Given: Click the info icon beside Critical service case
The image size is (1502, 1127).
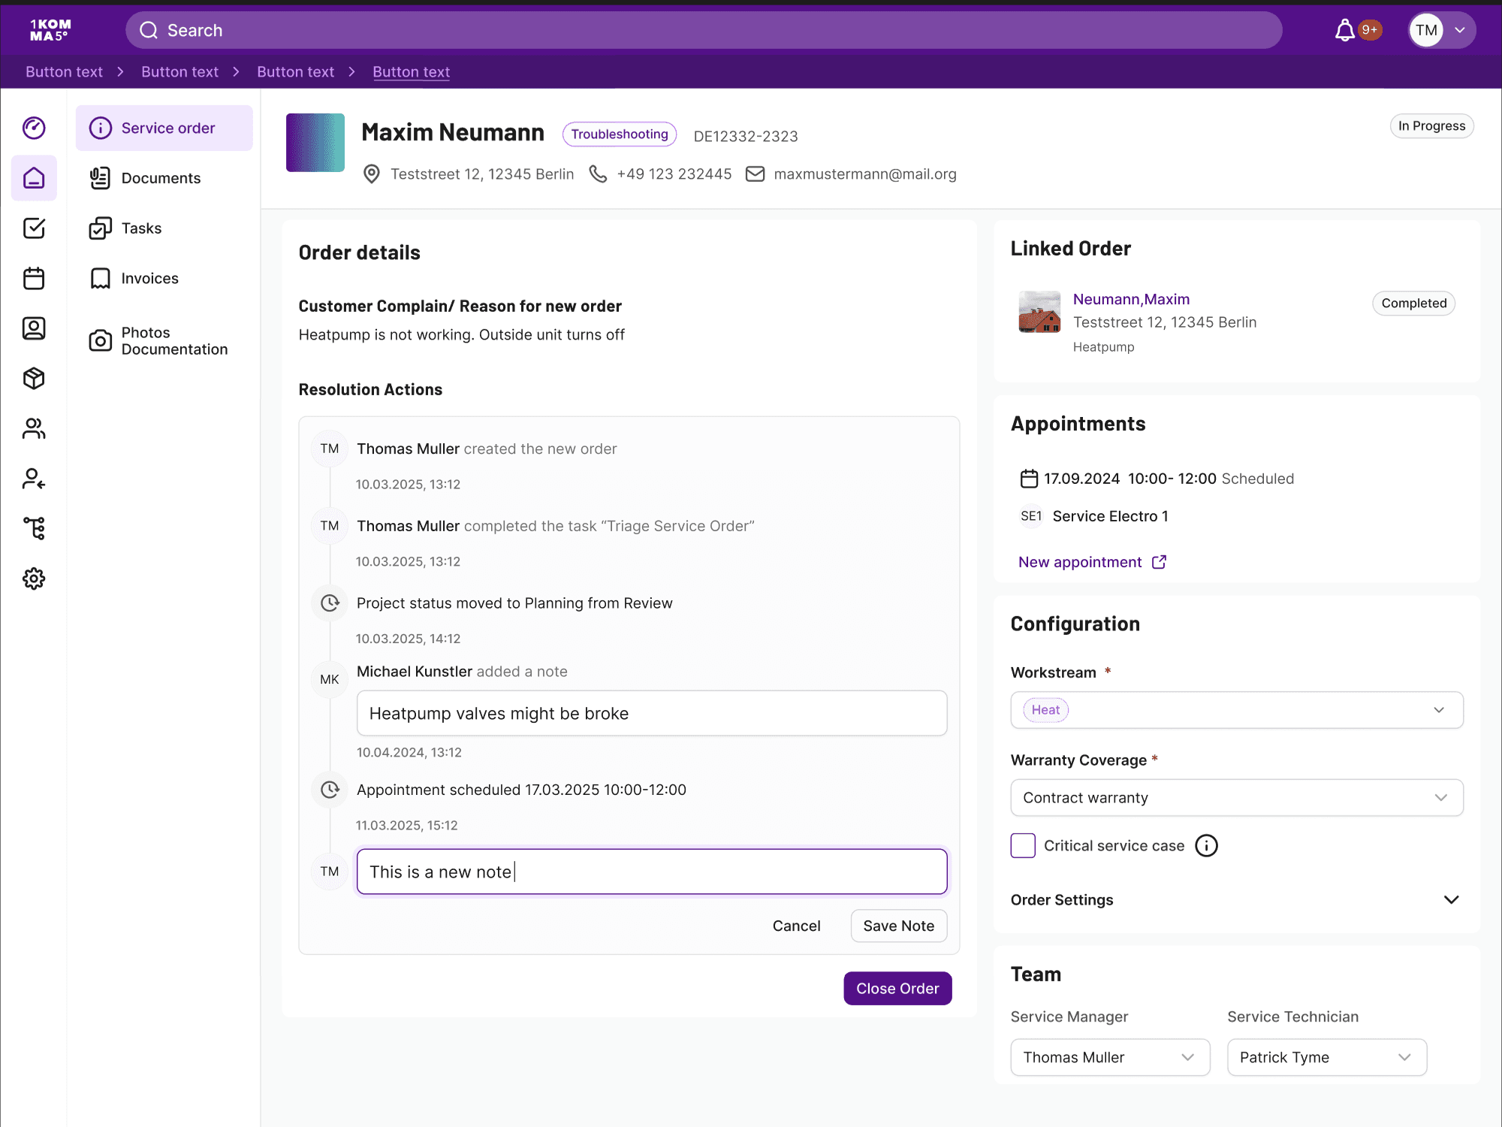Looking at the screenshot, I should [x=1206, y=845].
